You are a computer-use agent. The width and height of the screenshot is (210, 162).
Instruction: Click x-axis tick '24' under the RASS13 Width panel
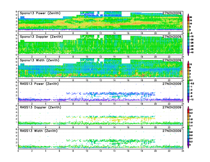(x=183, y=151)
